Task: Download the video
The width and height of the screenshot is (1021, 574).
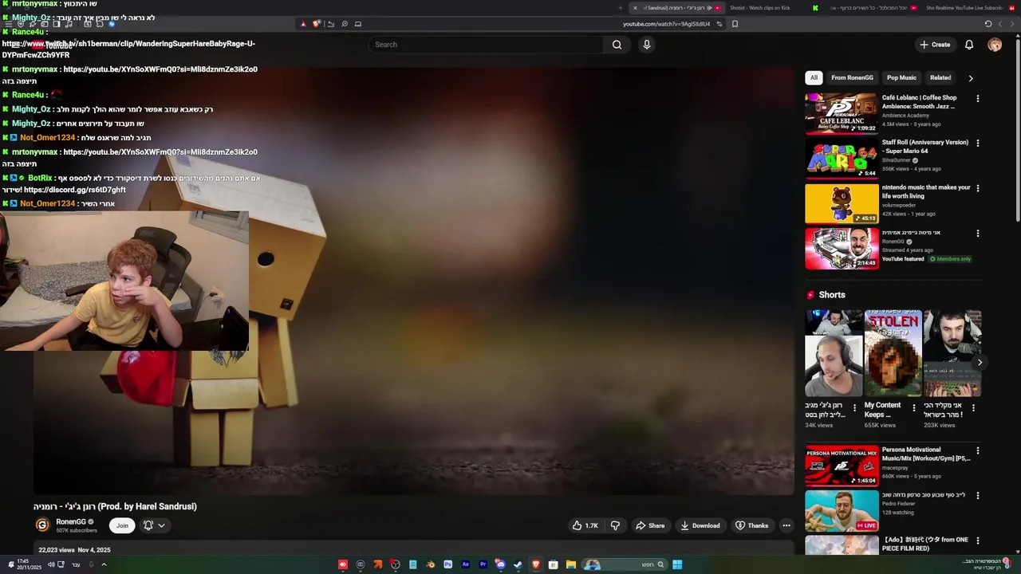Action: coord(700,525)
